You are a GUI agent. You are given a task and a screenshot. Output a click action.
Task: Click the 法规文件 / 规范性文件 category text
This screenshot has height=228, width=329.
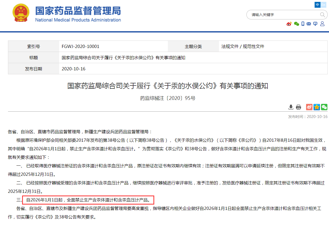243,46
